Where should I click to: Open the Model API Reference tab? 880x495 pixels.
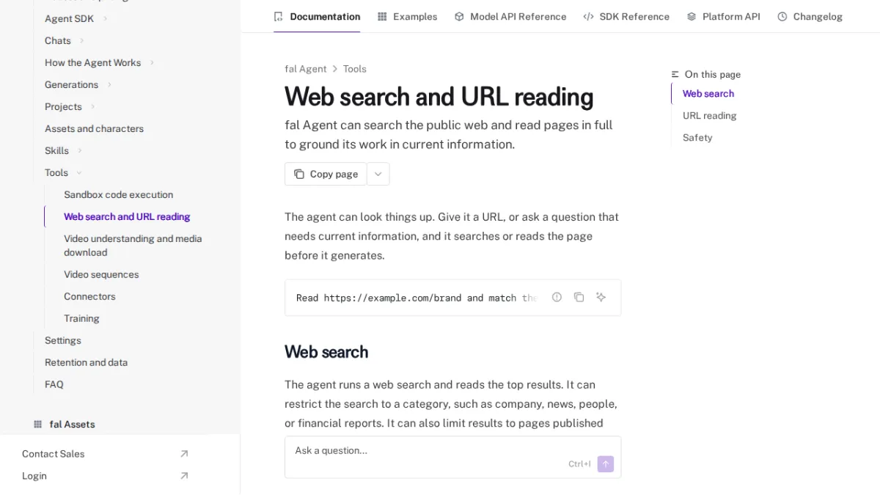(x=510, y=16)
